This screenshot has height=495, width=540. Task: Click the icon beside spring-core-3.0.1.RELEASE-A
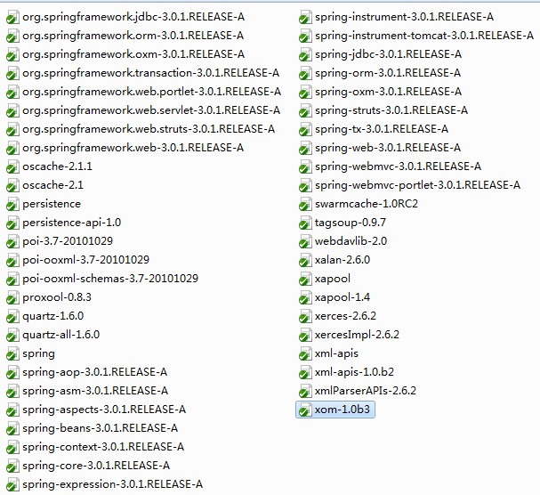[x=12, y=466]
